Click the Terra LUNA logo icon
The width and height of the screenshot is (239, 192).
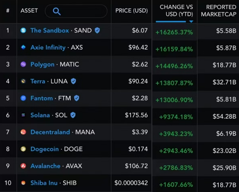pyautogui.click(x=23, y=81)
